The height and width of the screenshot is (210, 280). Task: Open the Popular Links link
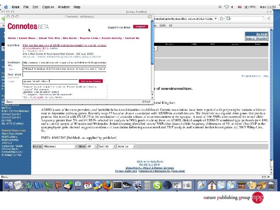89,38
